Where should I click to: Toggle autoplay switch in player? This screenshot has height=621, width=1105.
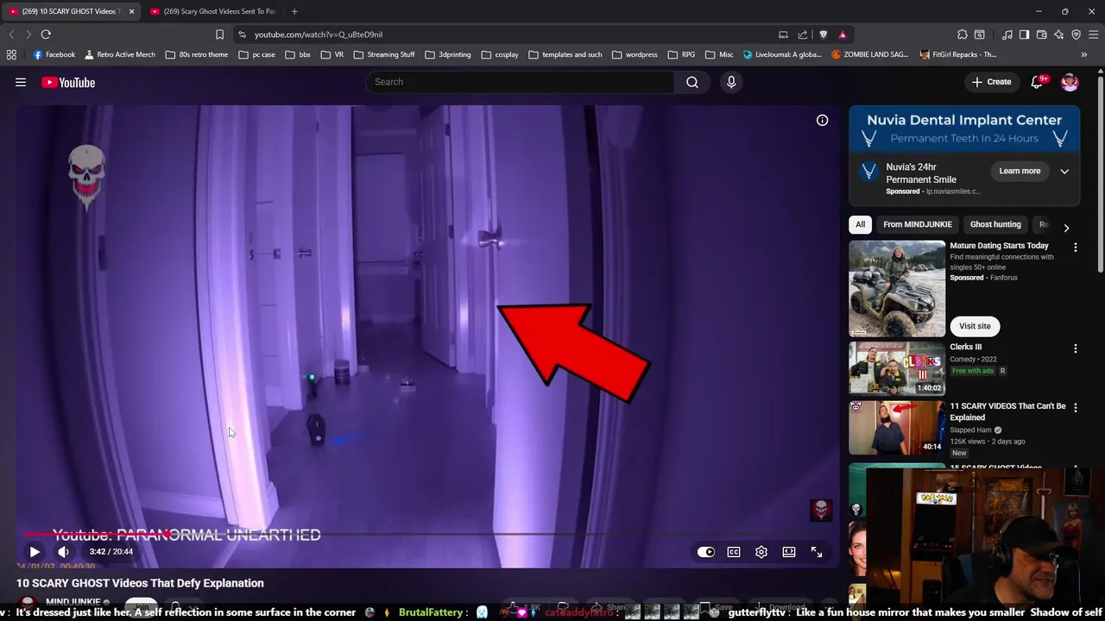click(706, 552)
